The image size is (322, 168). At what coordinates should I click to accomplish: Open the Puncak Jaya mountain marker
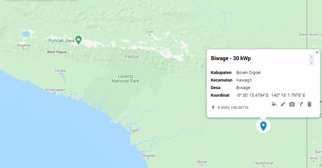[x=78, y=40]
